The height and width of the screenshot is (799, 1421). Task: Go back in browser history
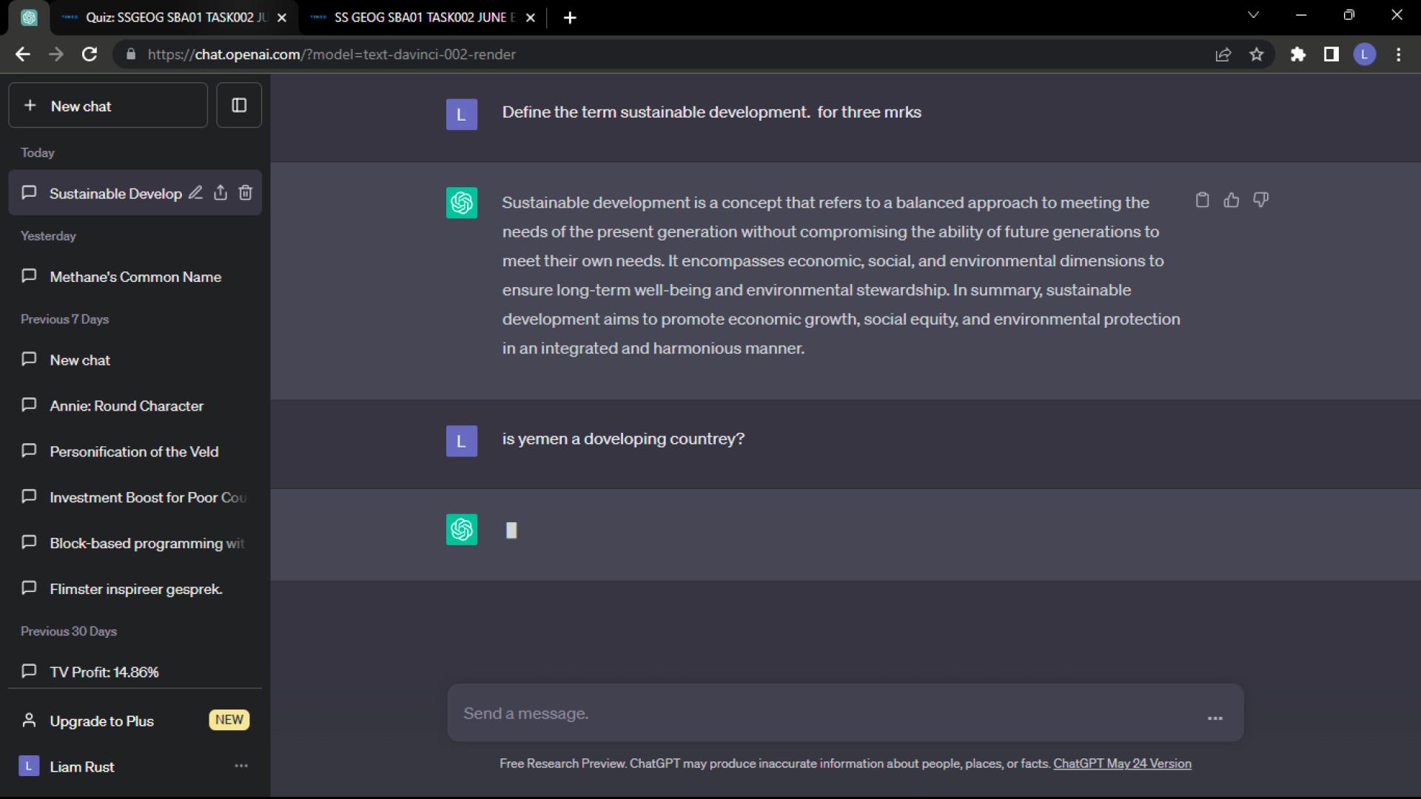(23, 54)
